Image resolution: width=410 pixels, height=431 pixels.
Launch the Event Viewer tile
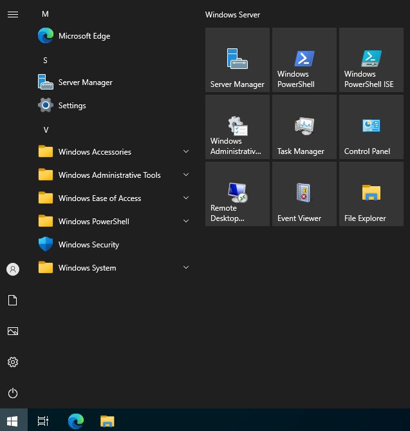[304, 194]
